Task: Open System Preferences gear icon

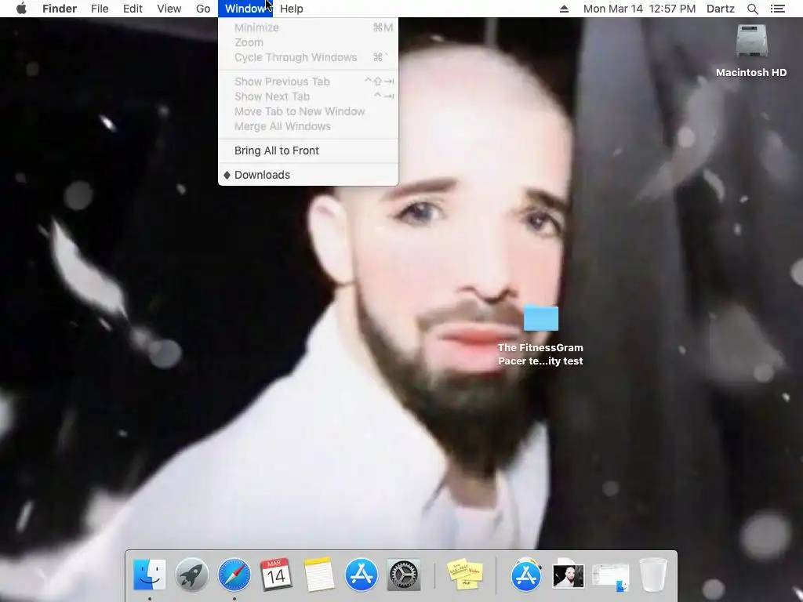Action: click(404, 575)
